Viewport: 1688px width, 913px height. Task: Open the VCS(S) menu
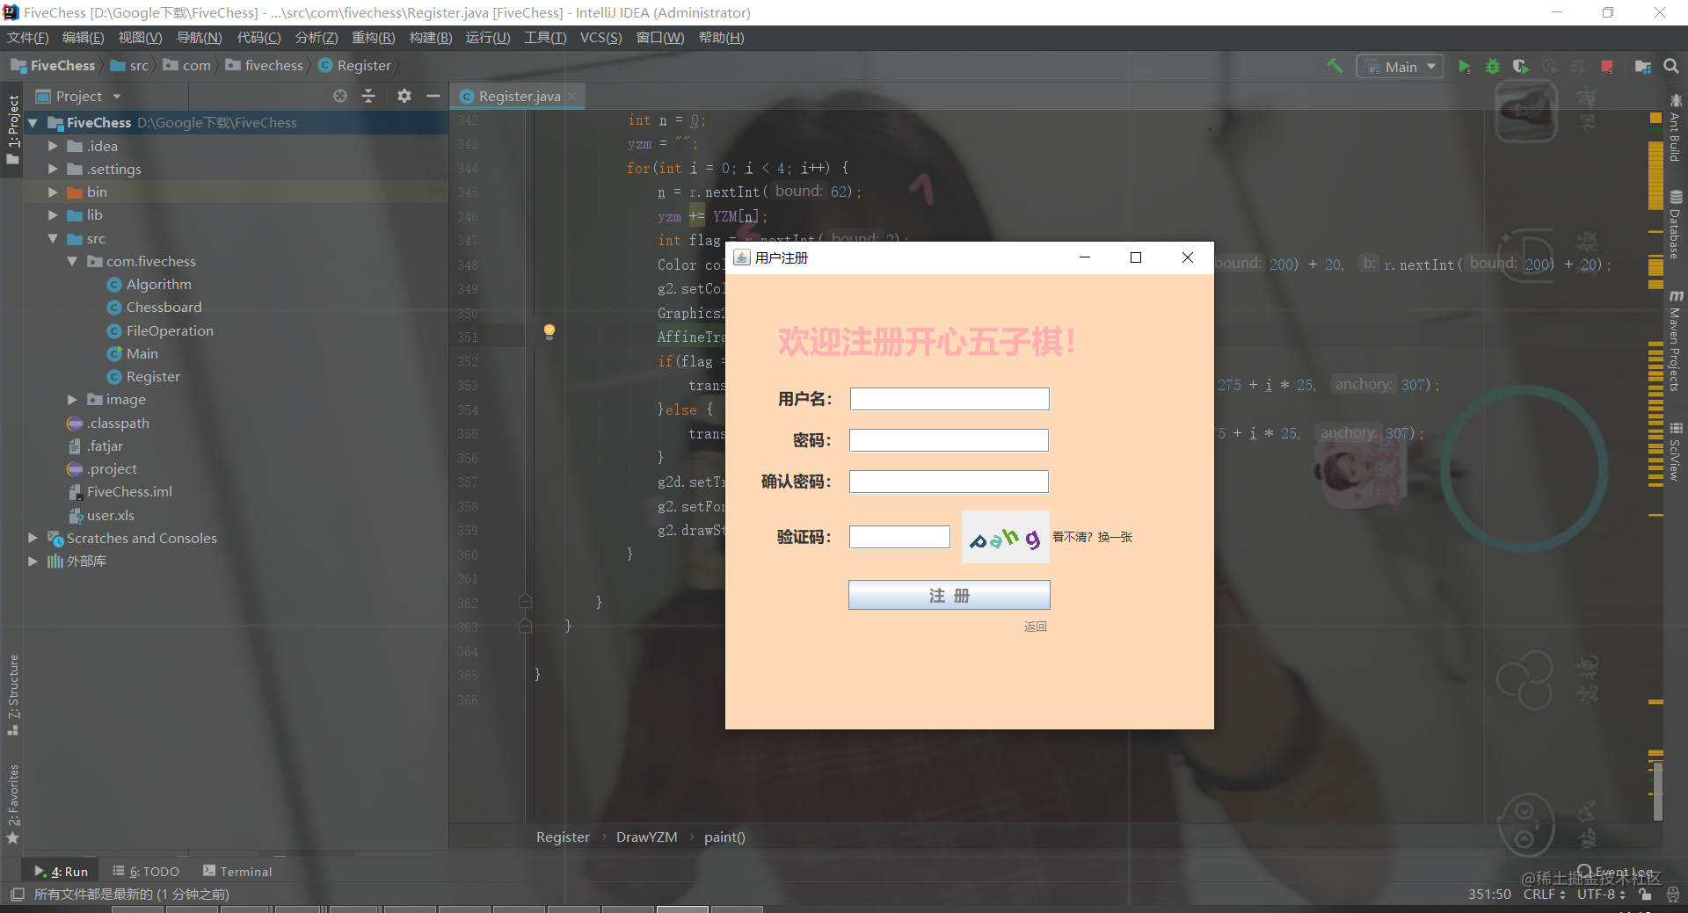coord(600,38)
